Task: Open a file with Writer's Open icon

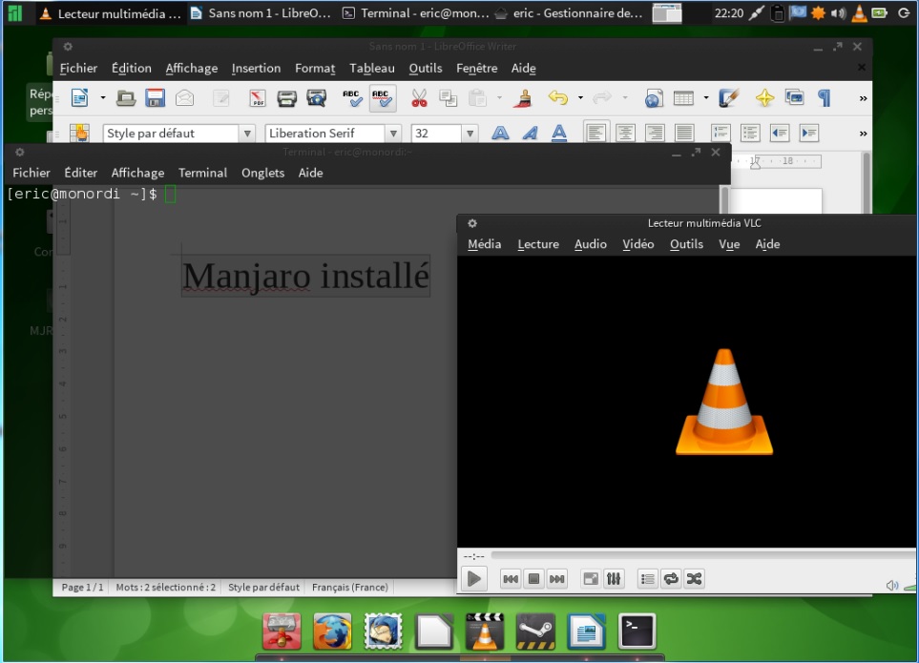Action: (x=125, y=98)
